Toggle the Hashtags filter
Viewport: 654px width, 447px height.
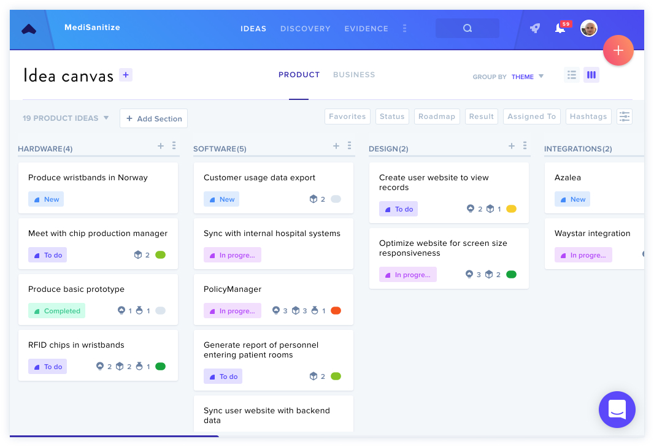pyautogui.click(x=588, y=117)
